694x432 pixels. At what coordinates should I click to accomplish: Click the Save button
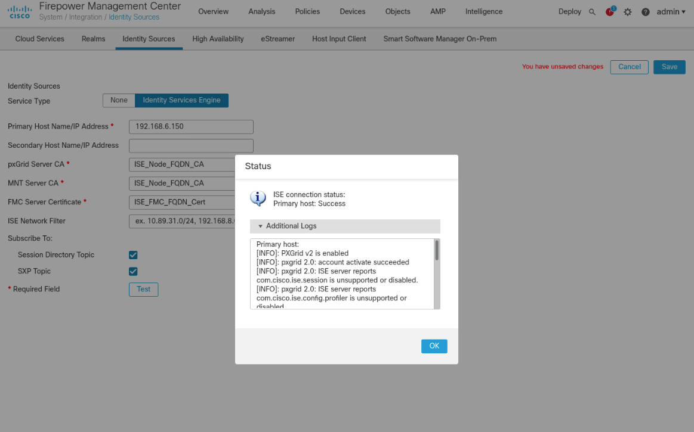point(669,67)
